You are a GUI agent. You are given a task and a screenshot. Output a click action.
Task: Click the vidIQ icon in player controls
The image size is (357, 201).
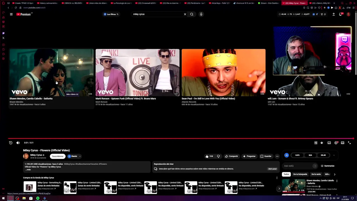coord(316,143)
